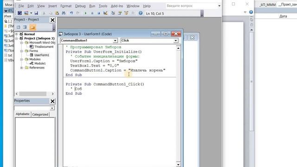The image size is (297, 167).
Task: Open the Add-Ins menu
Action: pos(117,6)
